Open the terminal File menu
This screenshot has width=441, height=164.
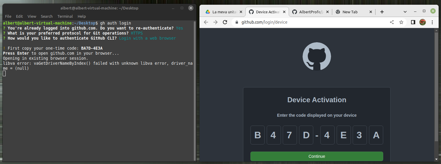[x=8, y=16]
